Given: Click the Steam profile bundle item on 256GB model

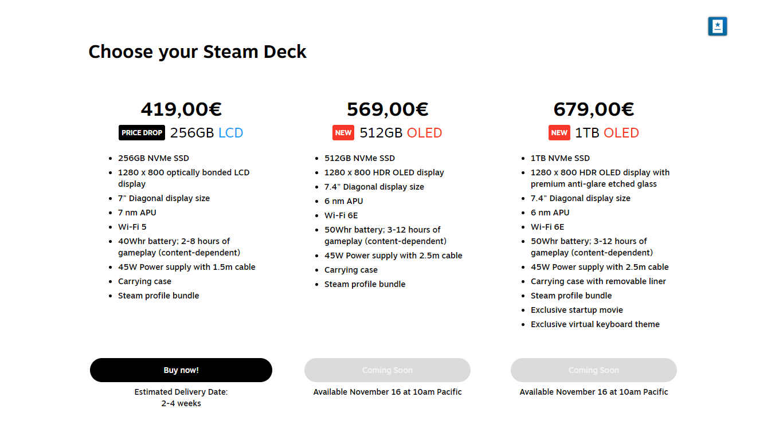Looking at the screenshot, I should 158,295.
